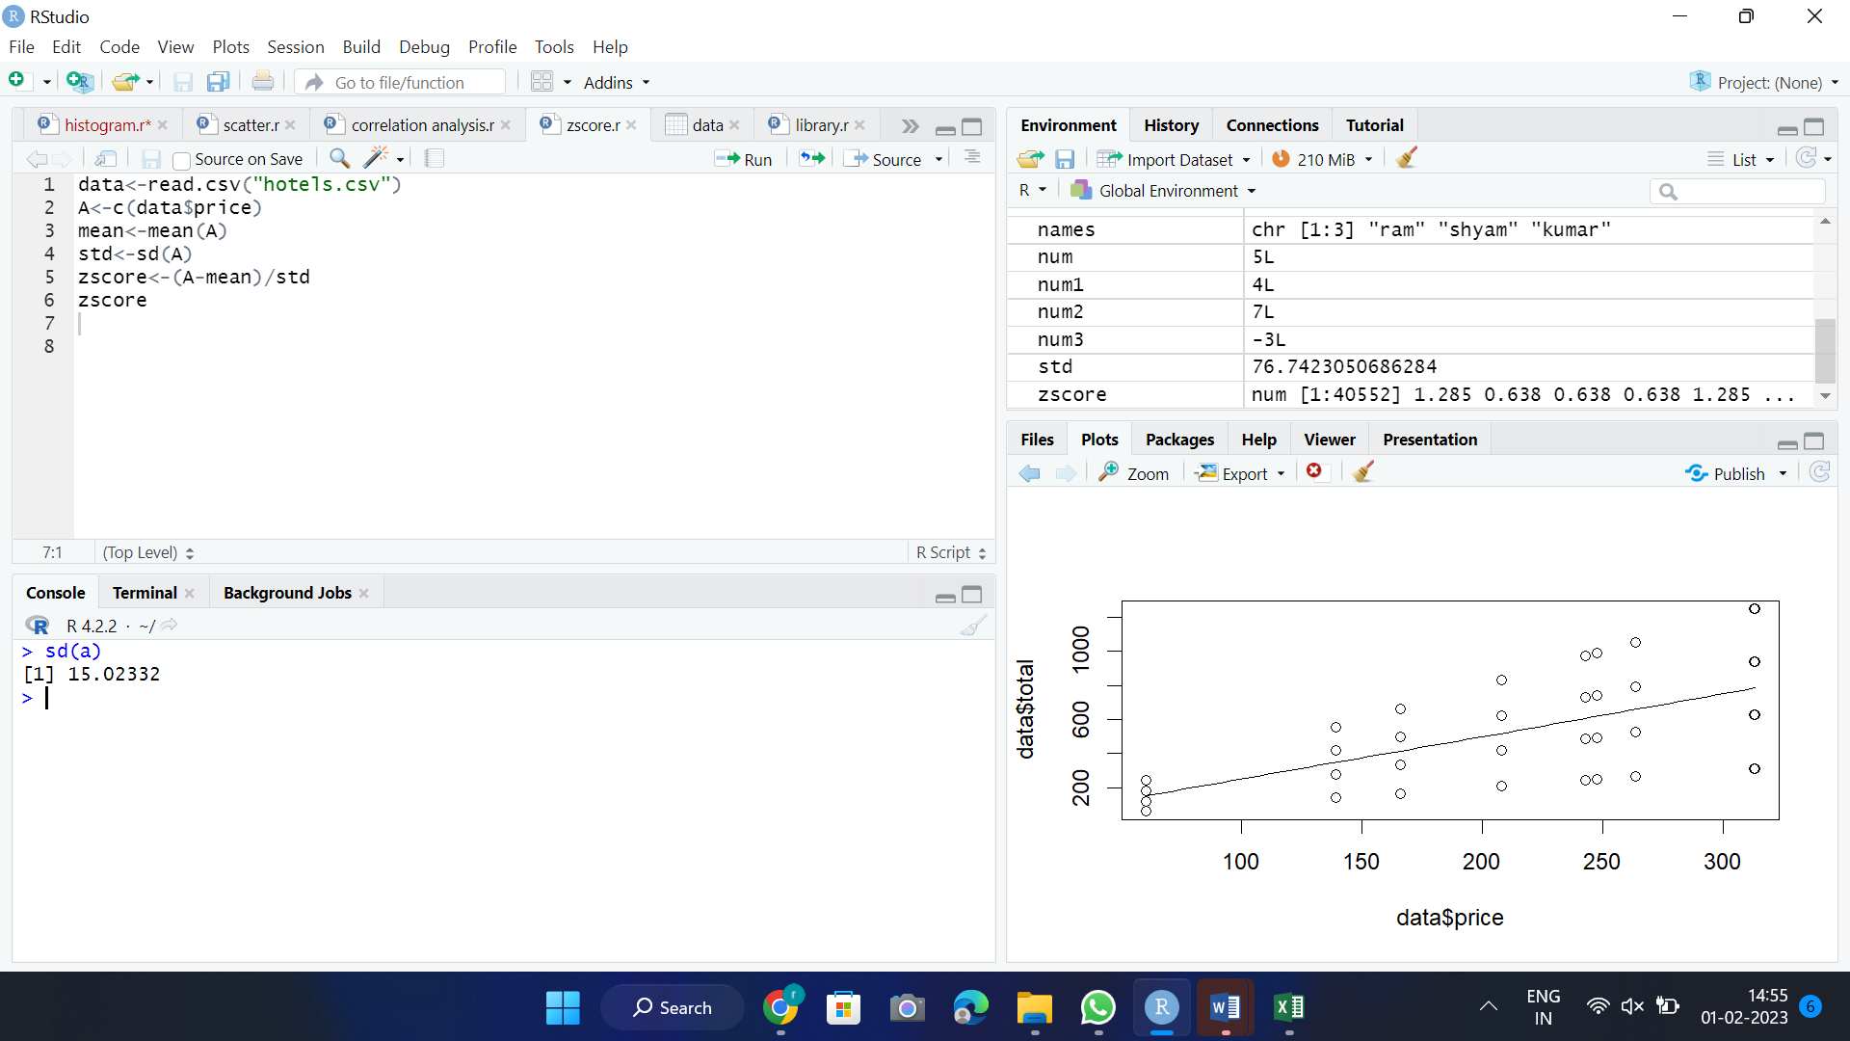Open 210 MiB memory usage dropdown
This screenshot has height=1041, width=1850.
(1321, 159)
